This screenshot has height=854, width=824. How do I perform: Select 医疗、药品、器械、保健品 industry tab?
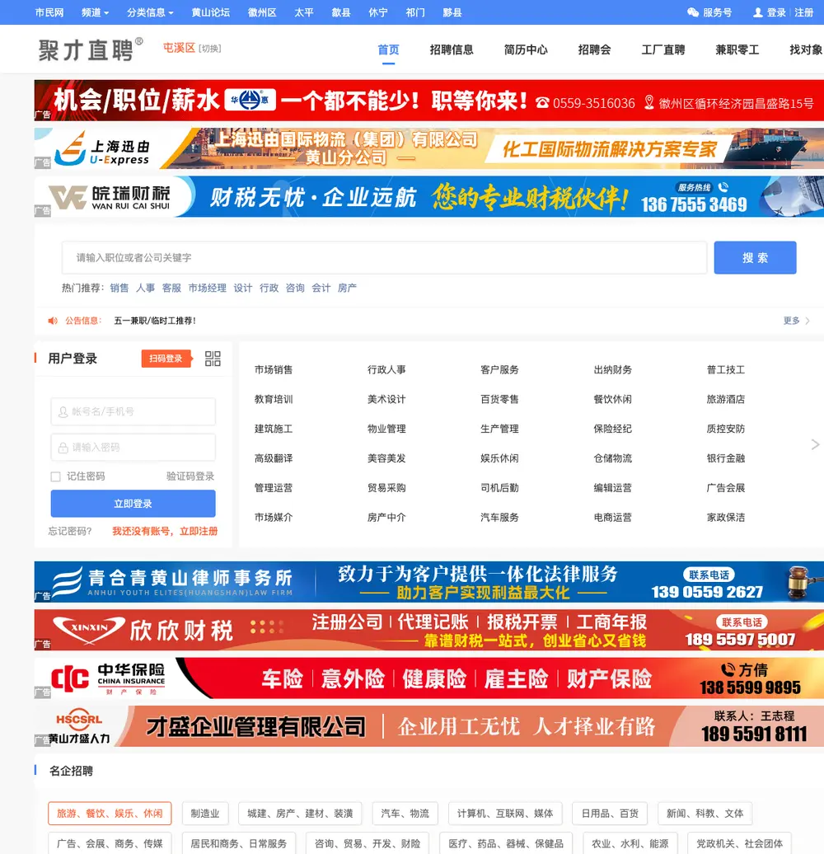coord(506,843)
